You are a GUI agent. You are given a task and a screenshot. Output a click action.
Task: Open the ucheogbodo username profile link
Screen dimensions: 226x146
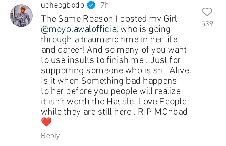[x=62, y=5]
